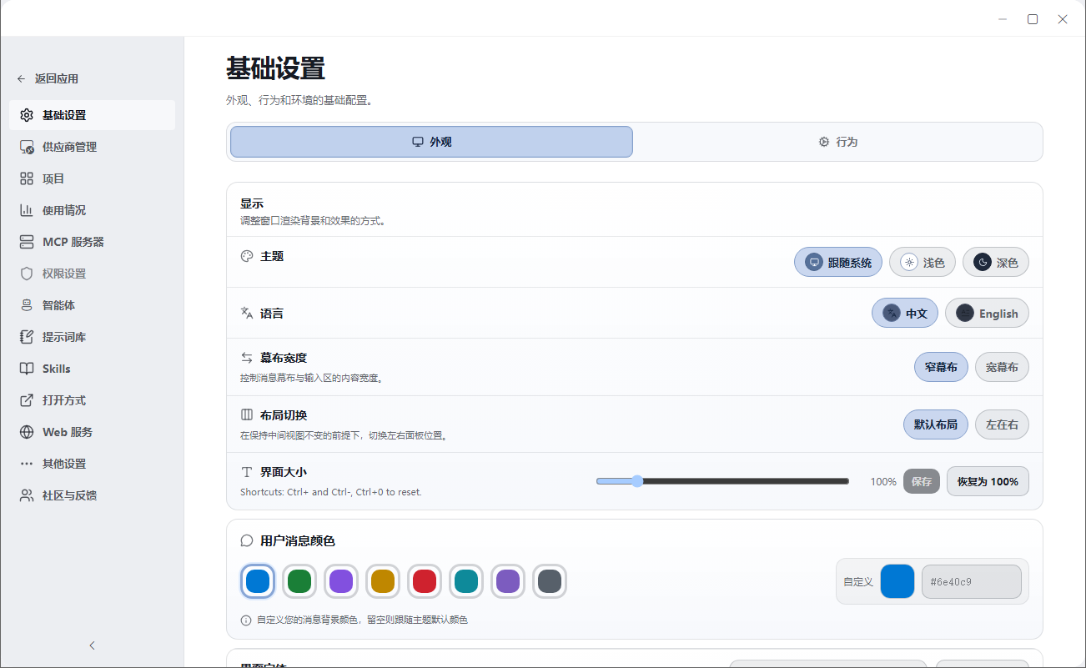This screenshot has height=668, width=1086.
Task: Switch to the 行为 tab
Action: point(837,141)
